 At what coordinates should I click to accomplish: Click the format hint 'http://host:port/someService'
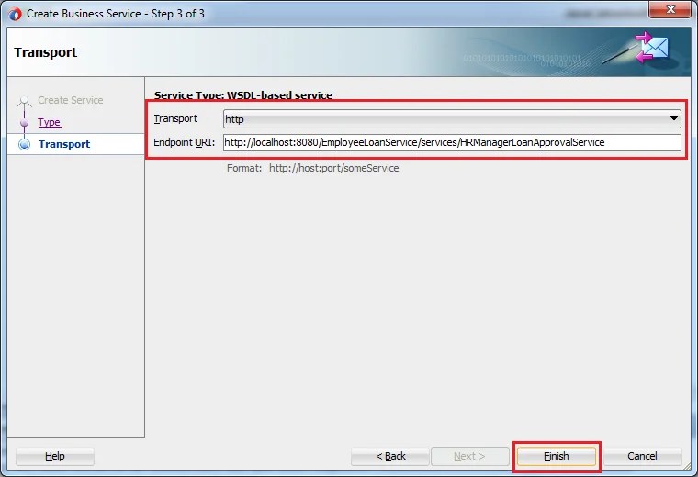pos(334,168)
